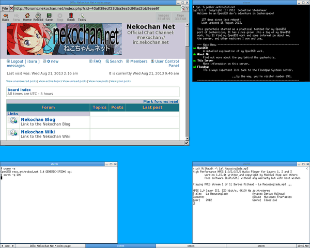The image size is (310, 248).
Task: Select the OpenBSD gopher menu entry
Action: [202, 48]
